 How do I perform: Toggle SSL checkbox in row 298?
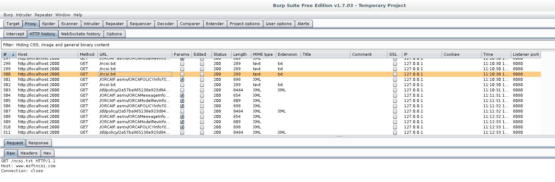[395, 64]
